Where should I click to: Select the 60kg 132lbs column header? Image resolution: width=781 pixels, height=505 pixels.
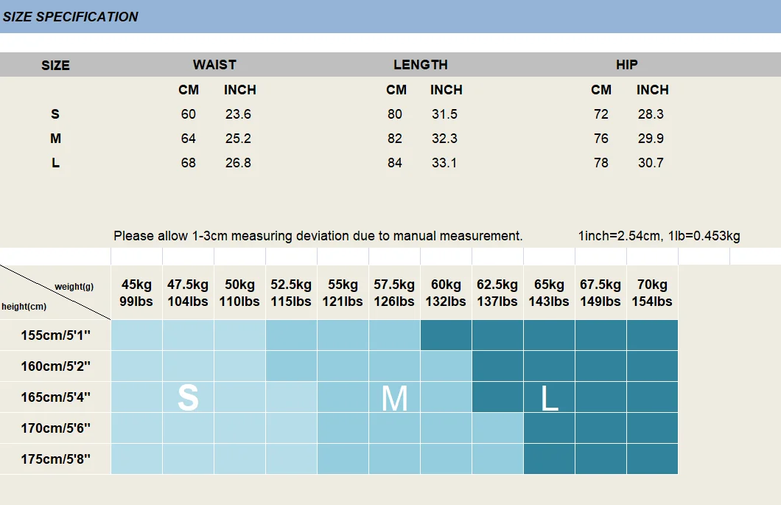pyautogui.click(x=446, y=293)
